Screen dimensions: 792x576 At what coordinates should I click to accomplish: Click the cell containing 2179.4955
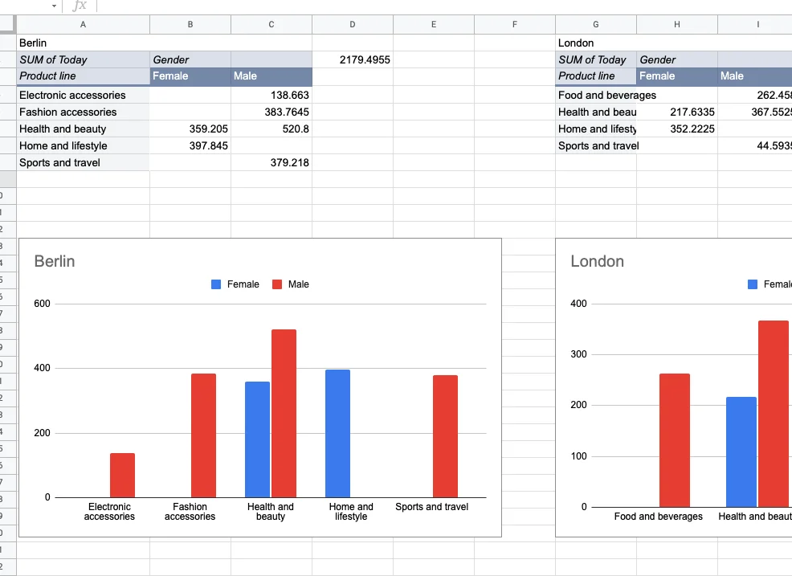tap(352, 59)
